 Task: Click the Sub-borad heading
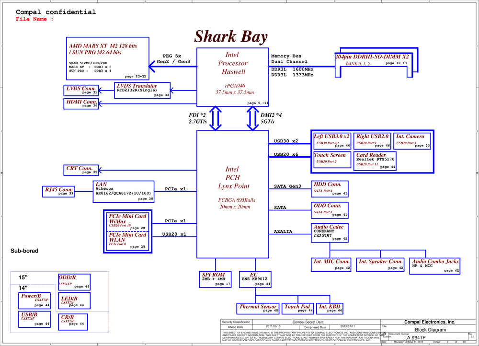tap(24, 251)
